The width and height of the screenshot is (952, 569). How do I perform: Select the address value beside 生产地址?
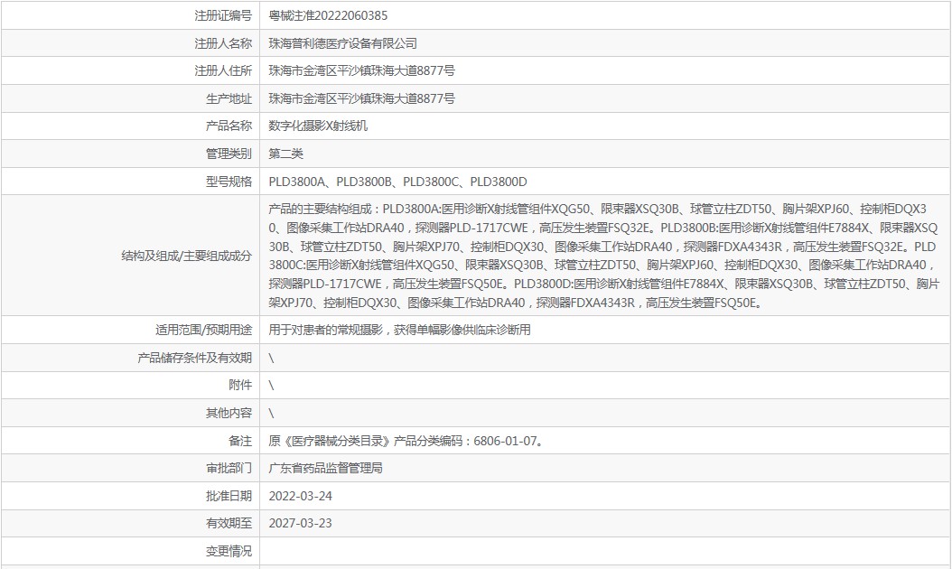click(x=361, y=99)
